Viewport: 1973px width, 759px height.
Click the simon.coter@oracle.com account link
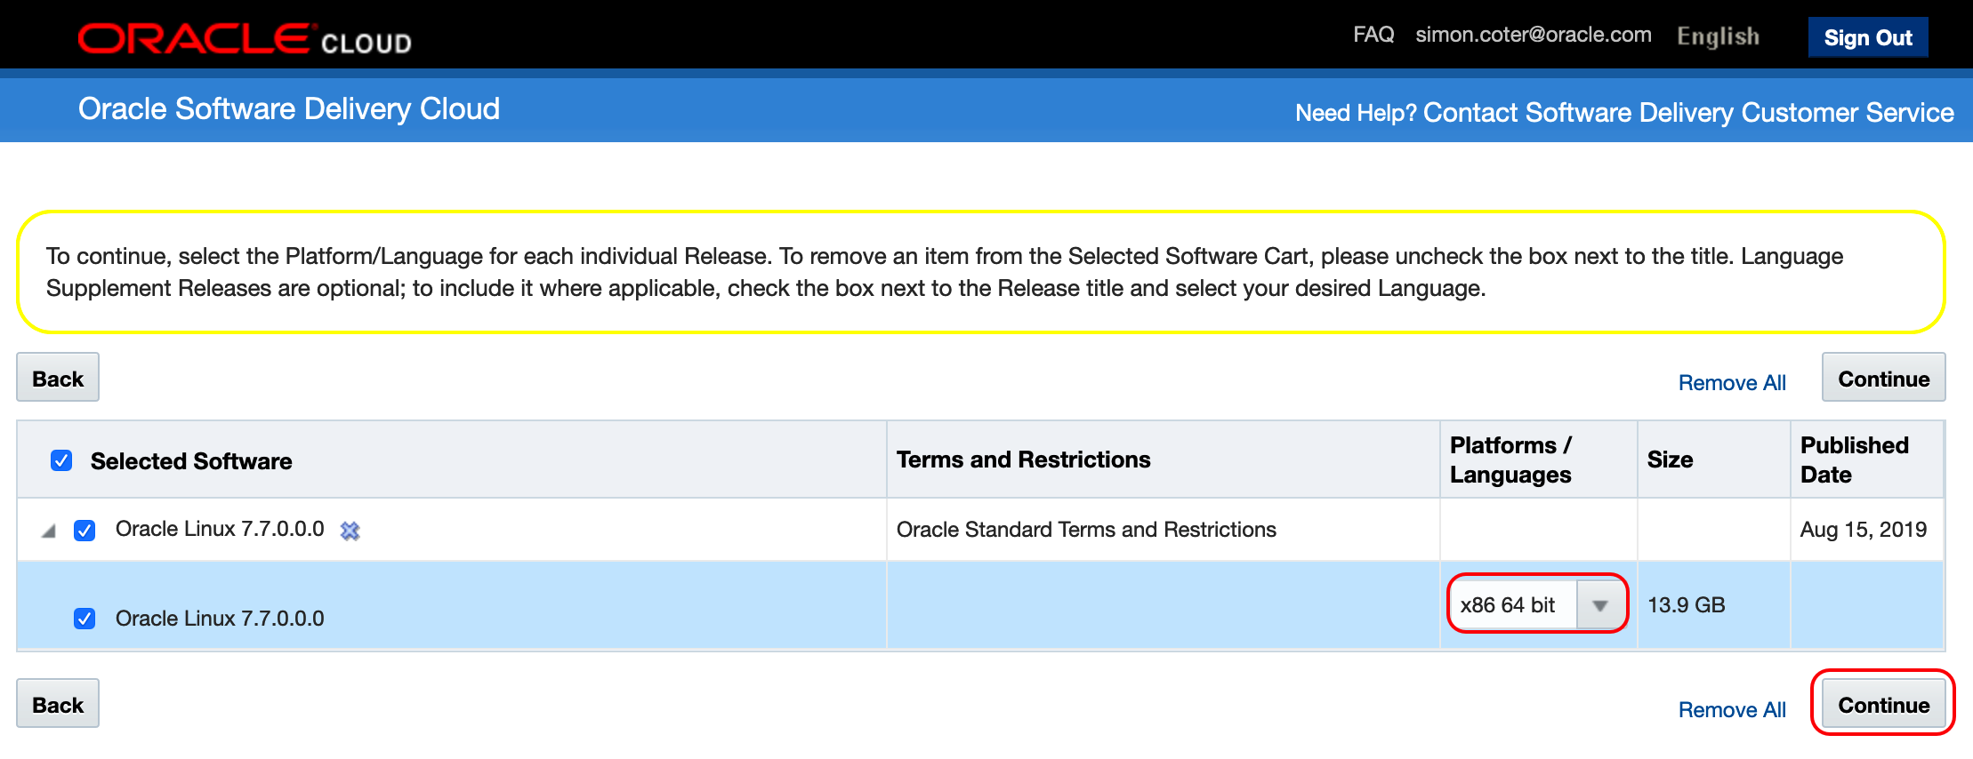coord(1533,35)
